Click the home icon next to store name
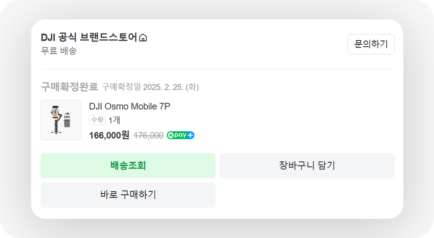Image resolution: width=434 pixels, height=238 pixels. tap(143, 37)
